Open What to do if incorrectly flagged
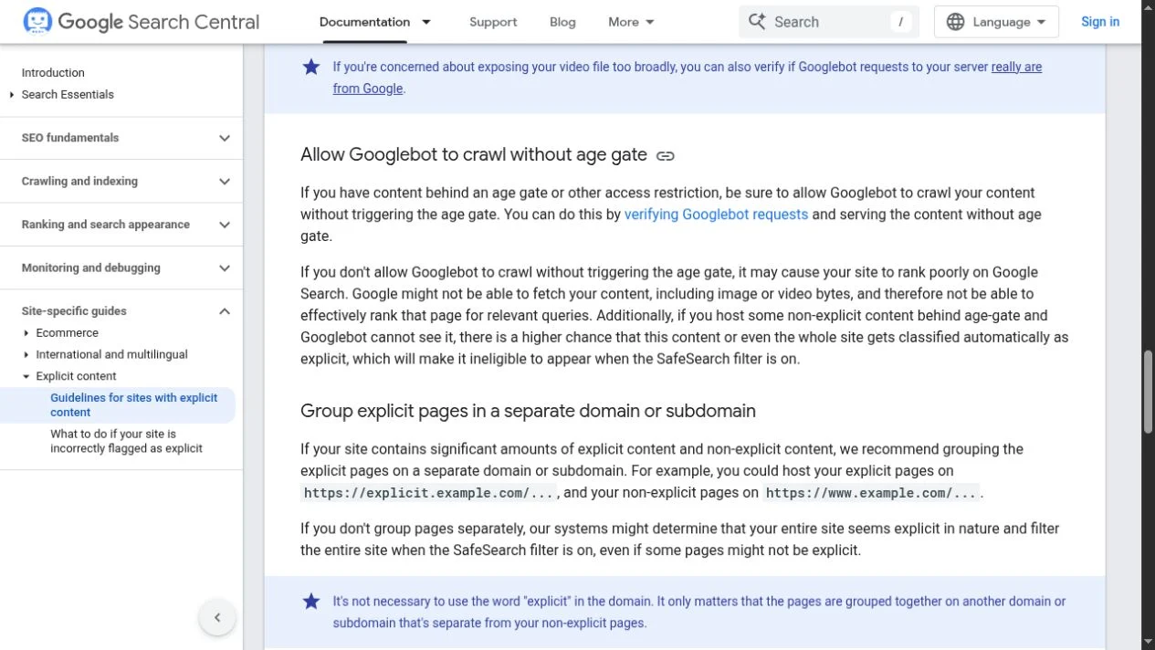The height and width of the screenshot is (650, 1155). 126,441
